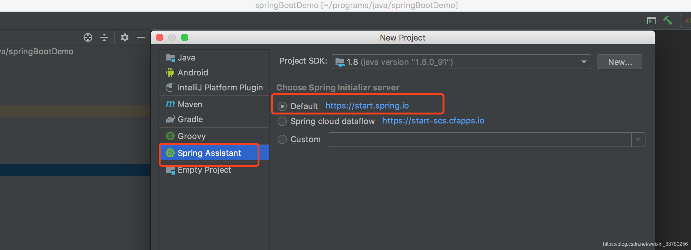This screenshot has height=250, width=691.
Task: Click the green hammer build icon
Action: click(667, 21)
